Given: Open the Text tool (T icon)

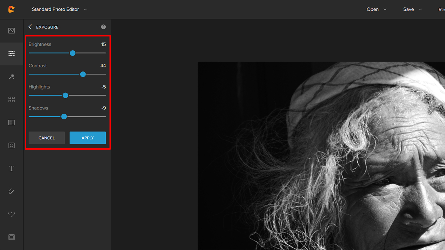Looking at the screenshot, I should (x=11, y=168).
